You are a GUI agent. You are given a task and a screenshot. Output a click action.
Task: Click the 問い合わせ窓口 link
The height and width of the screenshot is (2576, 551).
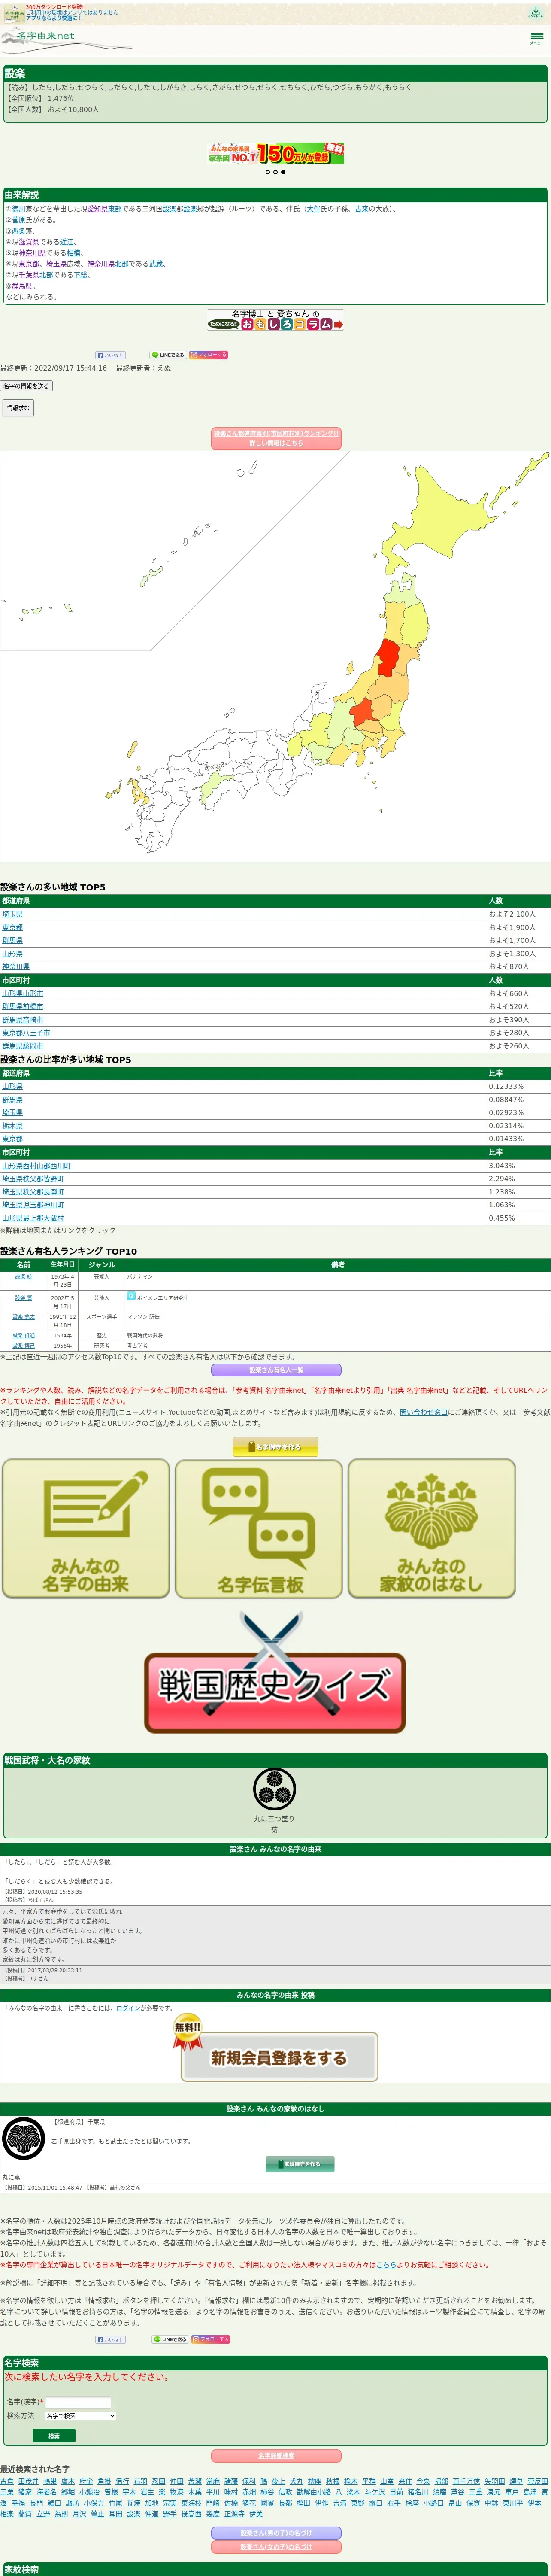click(x=423, y=1412)
